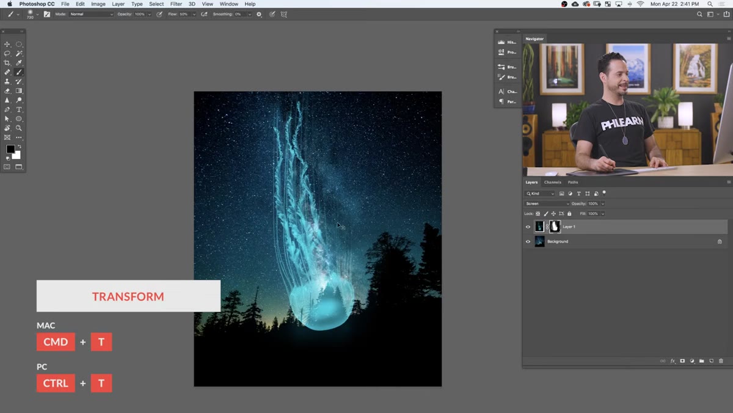Image resolution: width=733 pixels, height=413 pixels.
Task: Open the Select menu
Action: pyautogui.click(x=156, y=4)
